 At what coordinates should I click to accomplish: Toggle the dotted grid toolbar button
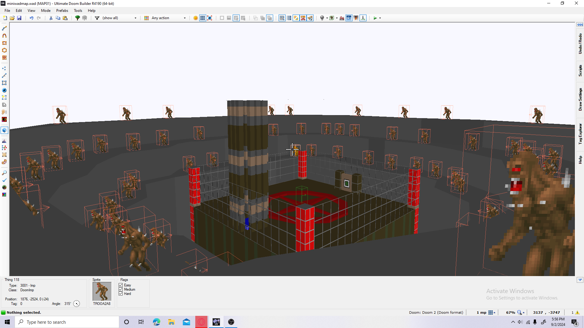tap(289, 18)
